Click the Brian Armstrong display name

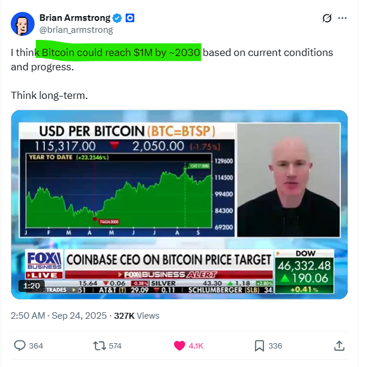tap(75, 18)
